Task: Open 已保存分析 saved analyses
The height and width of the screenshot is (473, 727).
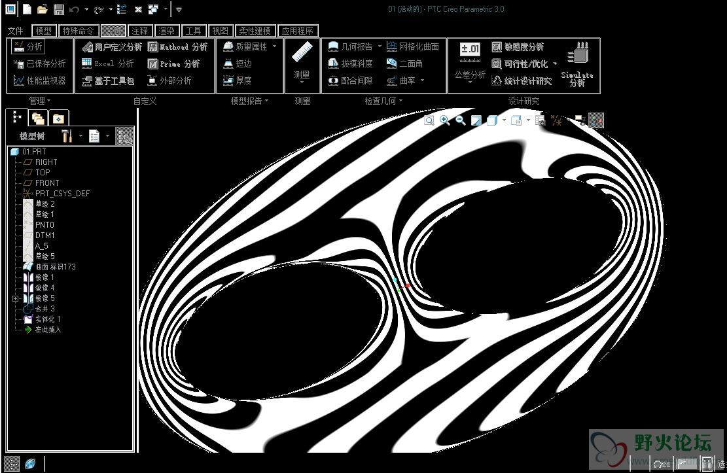Action: point(40,63)
